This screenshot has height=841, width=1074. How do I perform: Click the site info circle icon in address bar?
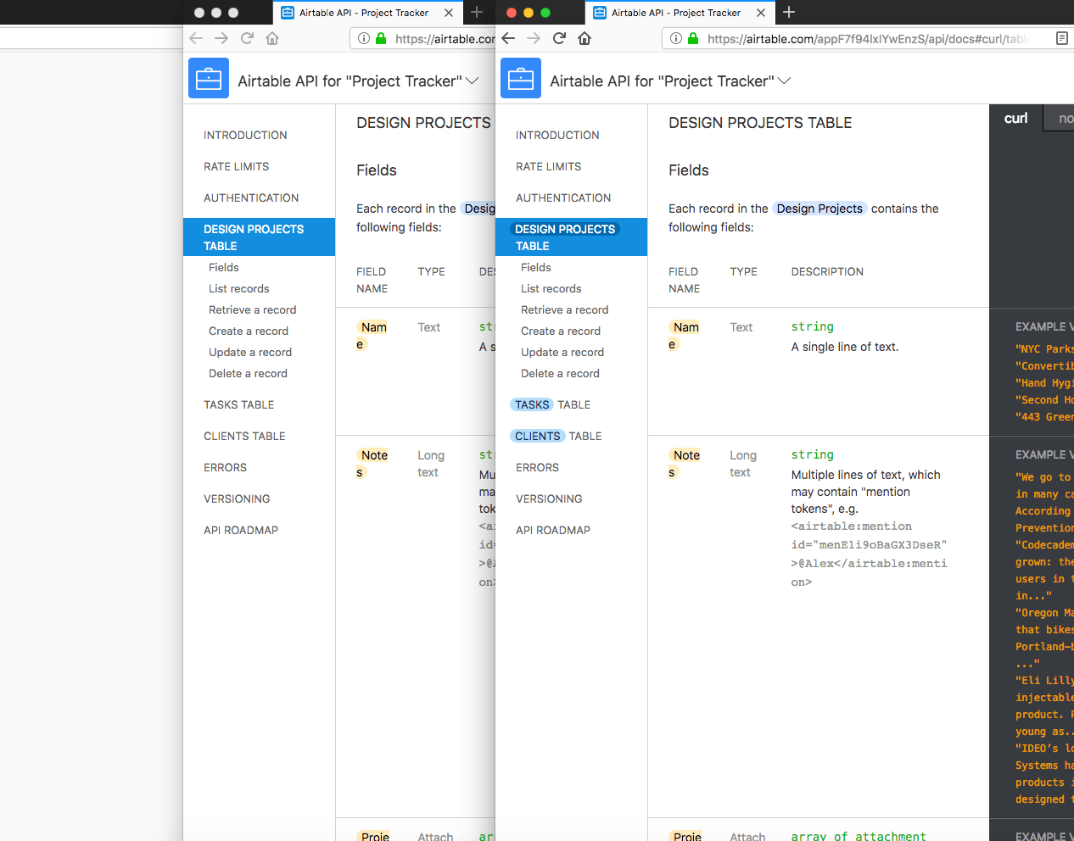(x=674, y=38)
